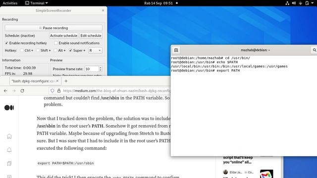Click Activate schedule button
The image size is (317, 178).
click(64, 36)
